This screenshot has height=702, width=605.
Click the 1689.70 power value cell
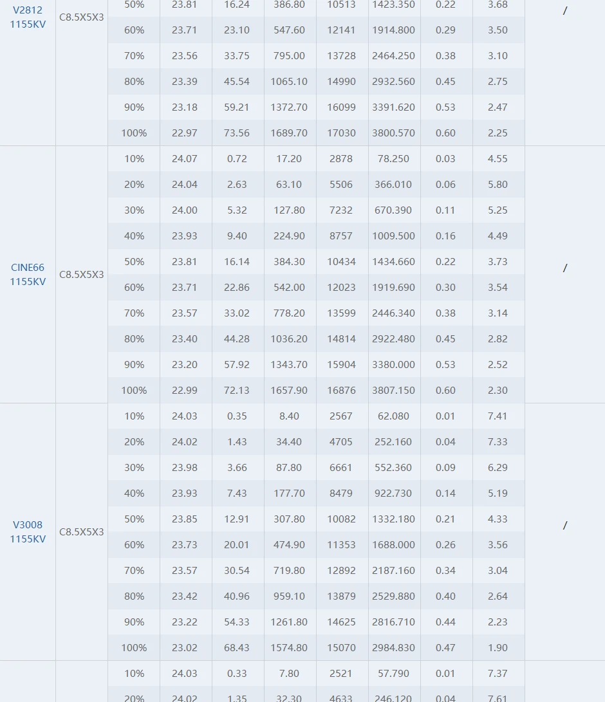point(289,133)
